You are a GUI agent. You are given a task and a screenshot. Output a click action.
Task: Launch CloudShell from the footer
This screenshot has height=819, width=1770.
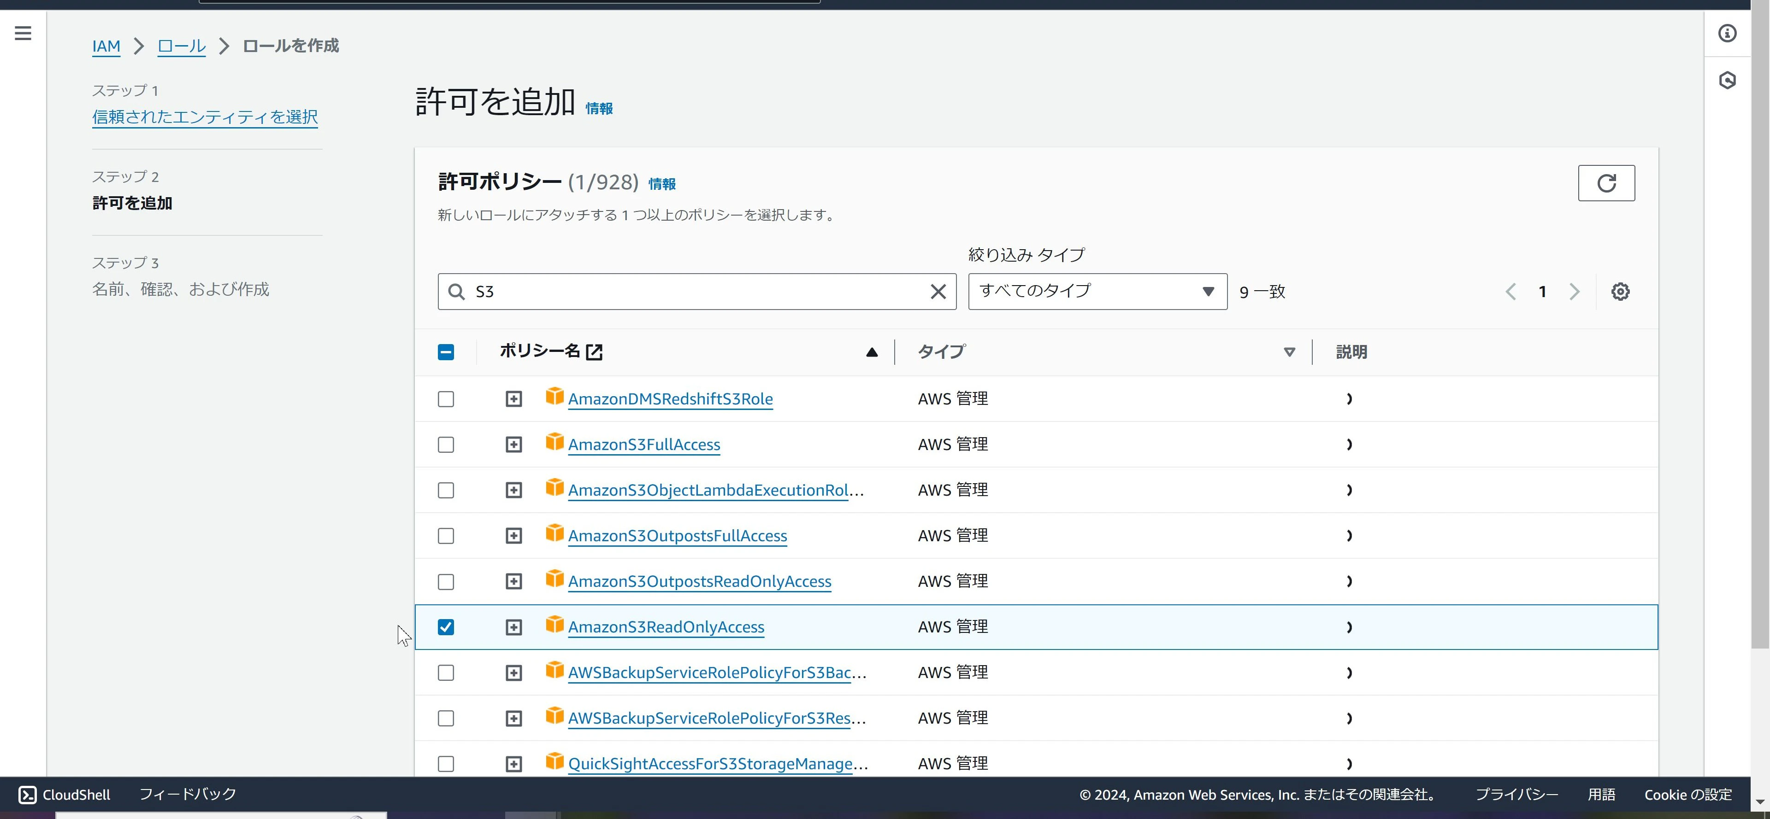64,794
